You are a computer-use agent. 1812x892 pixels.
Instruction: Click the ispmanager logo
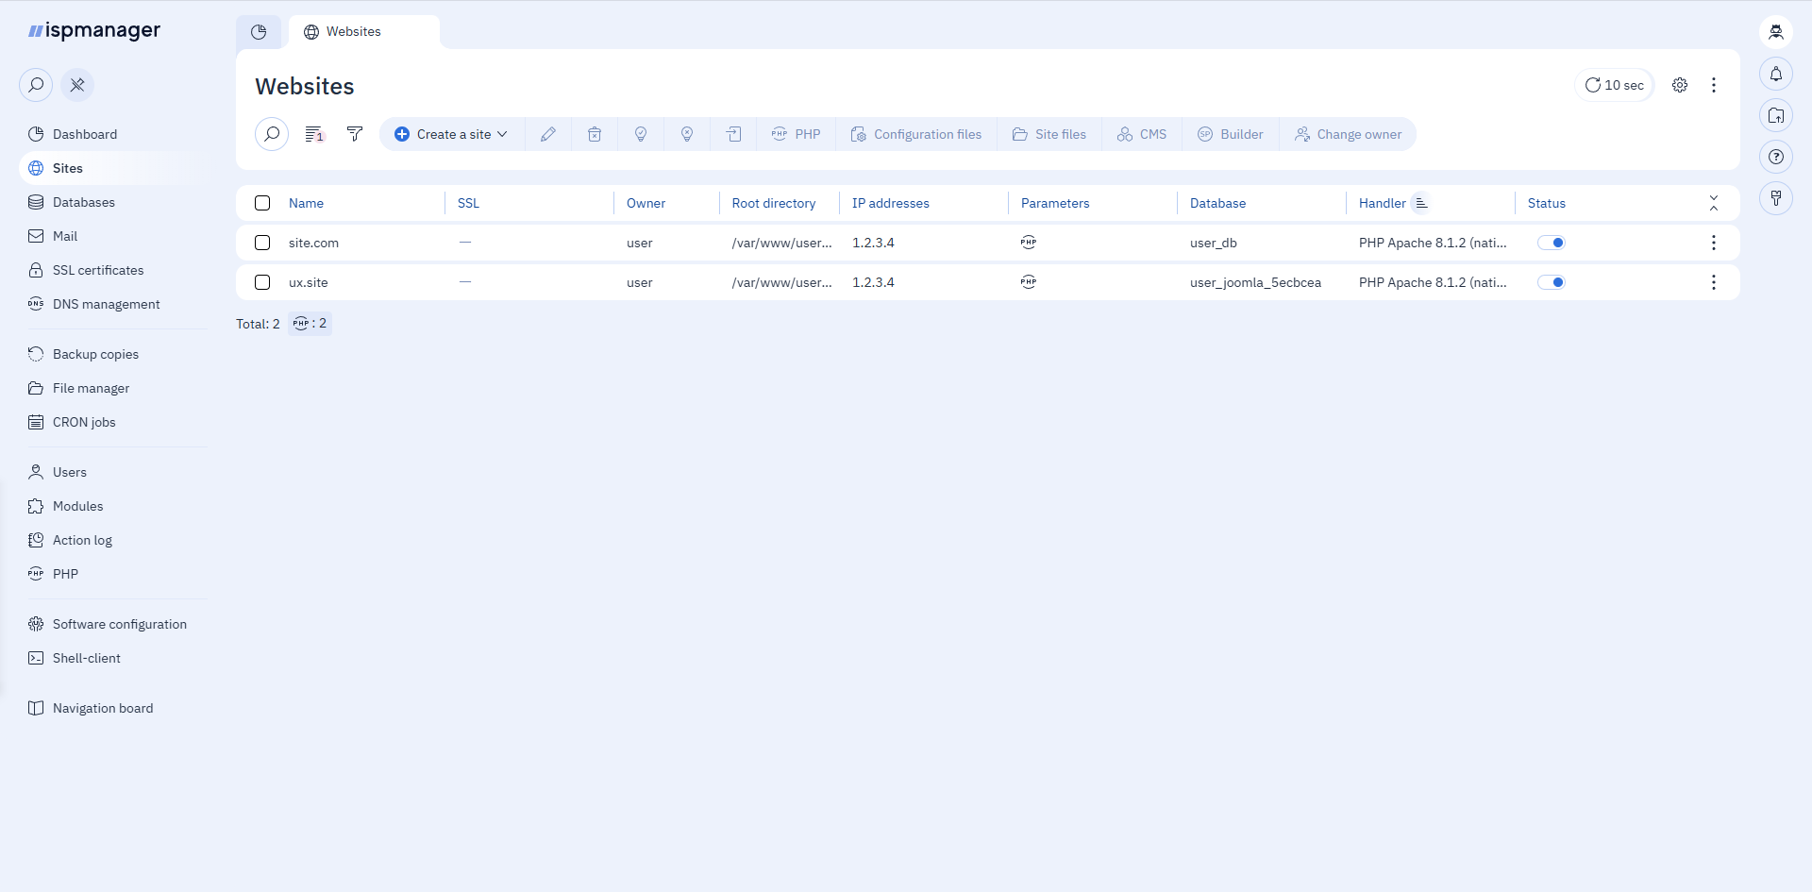click(x=94, y=30)
